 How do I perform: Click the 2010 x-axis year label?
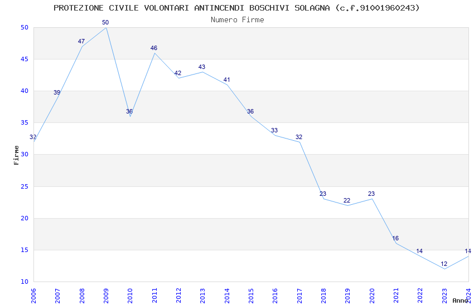pyautogui.click(x=130, y=296)
